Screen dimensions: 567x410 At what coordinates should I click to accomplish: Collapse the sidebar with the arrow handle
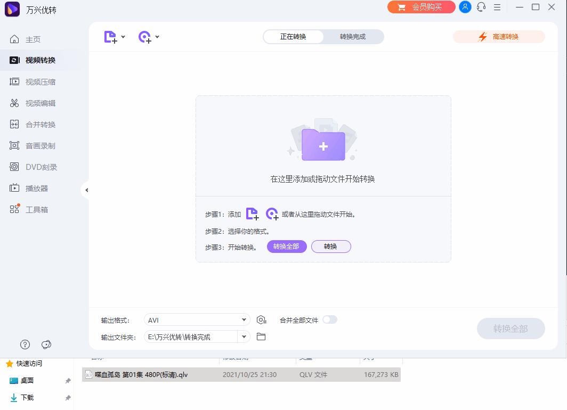click(x=86, y=190)
